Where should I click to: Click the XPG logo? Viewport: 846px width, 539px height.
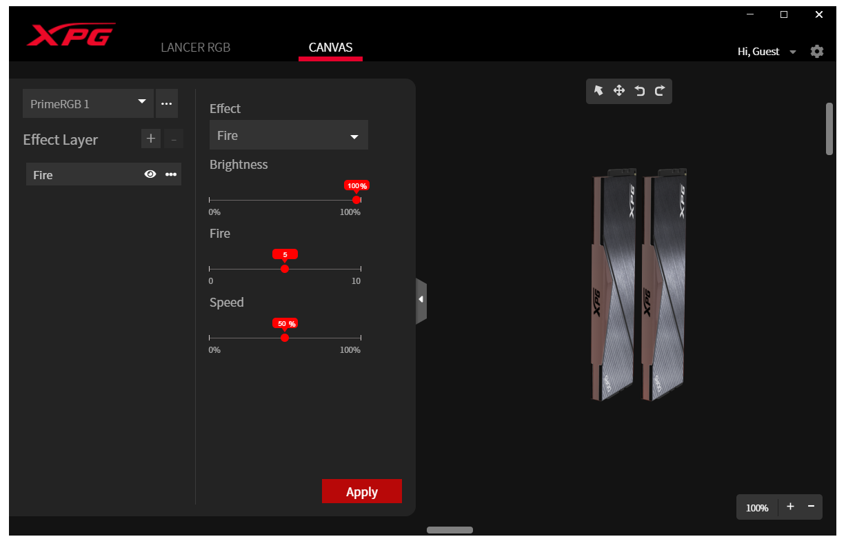click(x=71, y=34)
